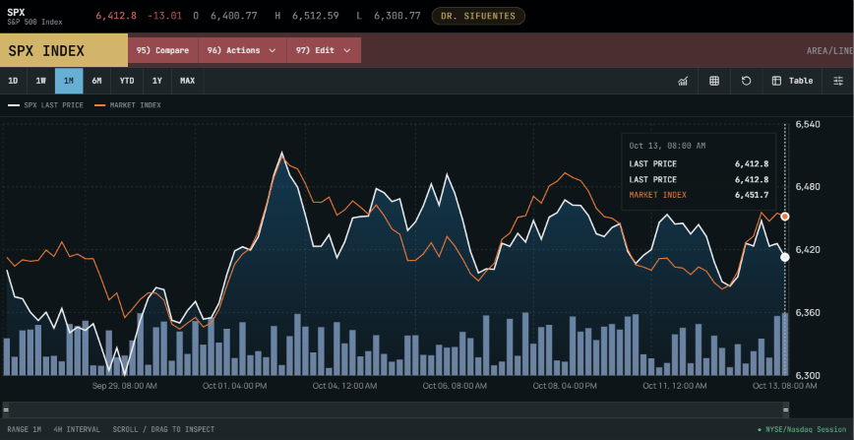Image resolution: width=854 pixels, height=440 pixels.
Task: Select the 1M range tab
Action: click(69, 81)
